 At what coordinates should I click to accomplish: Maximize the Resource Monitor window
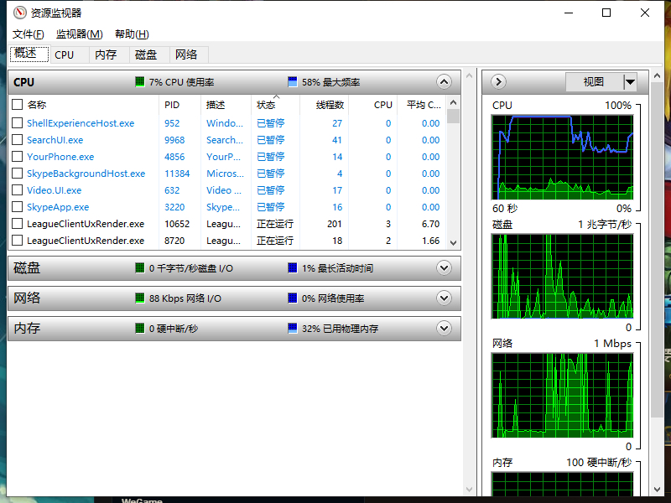(606, 13)
